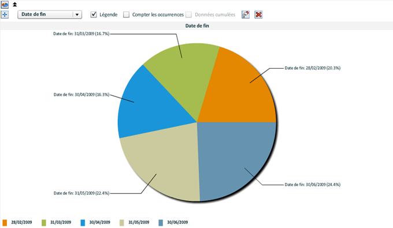Toggle the Données cumulées checkbox

(x=189, y=14)
